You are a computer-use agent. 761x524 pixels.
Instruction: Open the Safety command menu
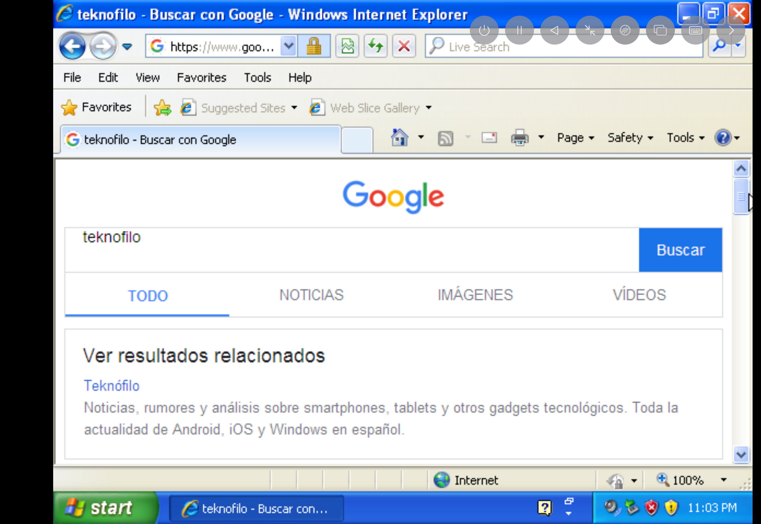coord(630,138)
